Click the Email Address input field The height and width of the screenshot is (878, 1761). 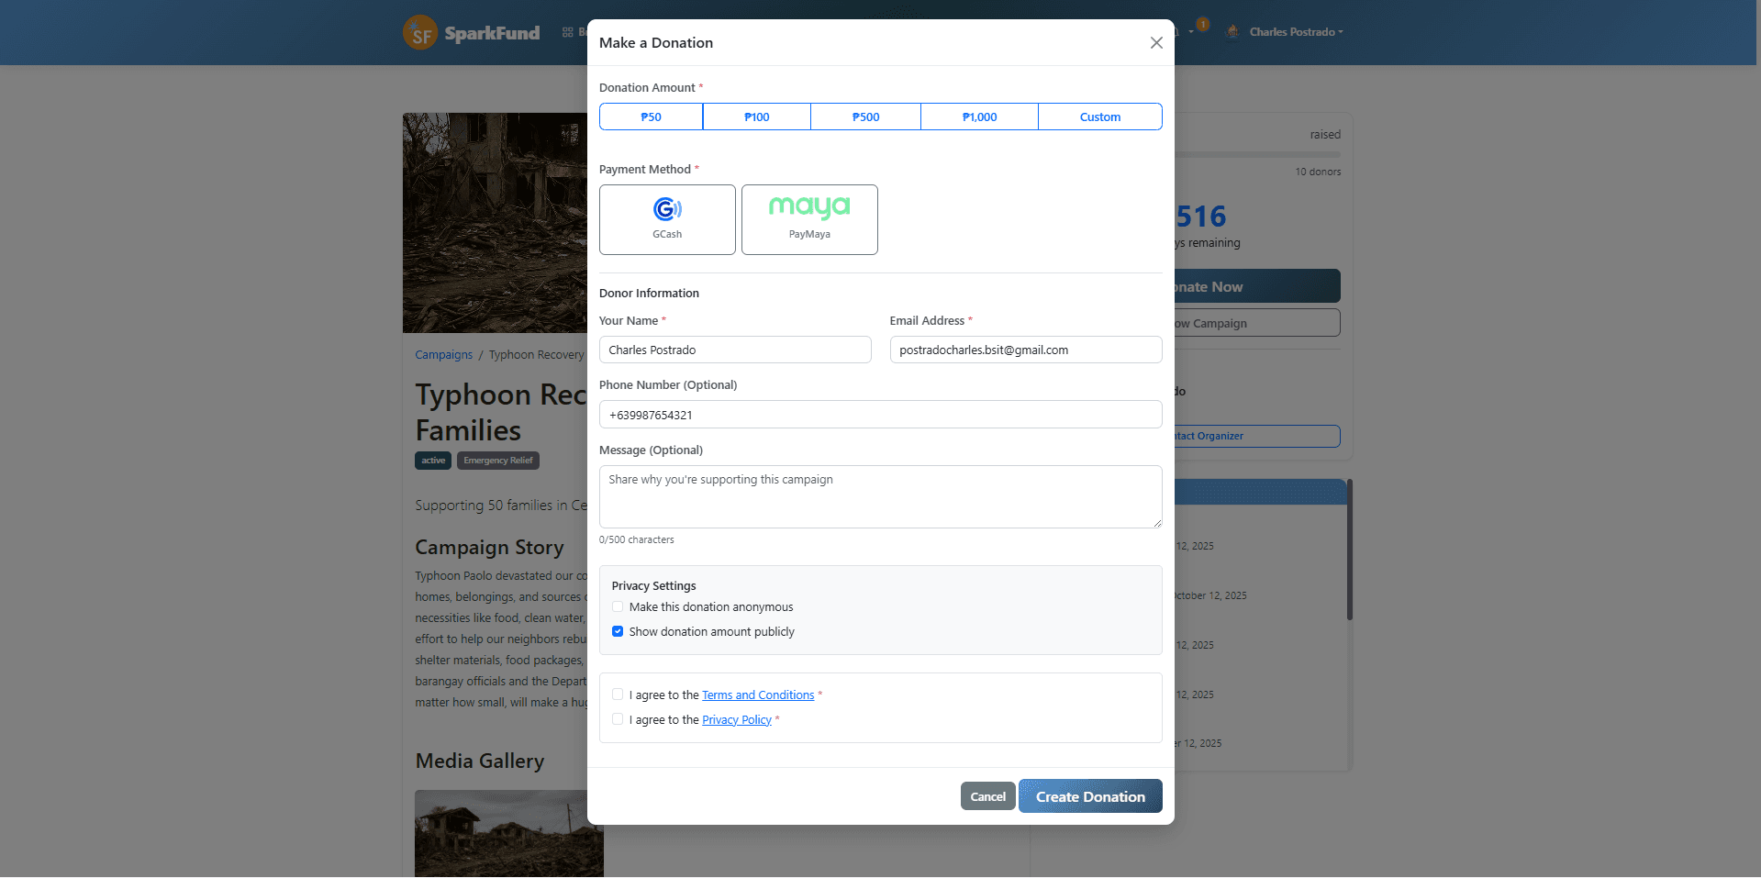pyautogui.click(x=1026, y=350)
